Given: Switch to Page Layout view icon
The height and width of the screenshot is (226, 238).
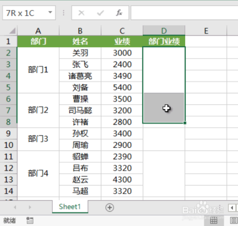Looking at the screenshot, I should 234,220.
